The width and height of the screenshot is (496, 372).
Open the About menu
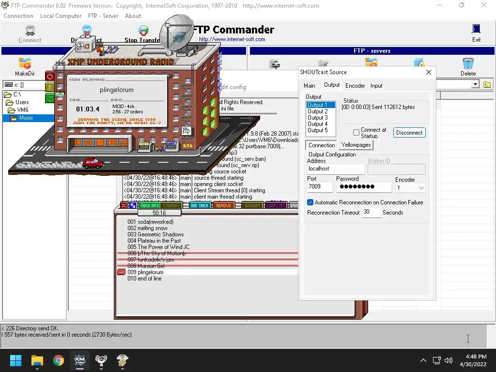pyautogui.click(x=133, y=16)
